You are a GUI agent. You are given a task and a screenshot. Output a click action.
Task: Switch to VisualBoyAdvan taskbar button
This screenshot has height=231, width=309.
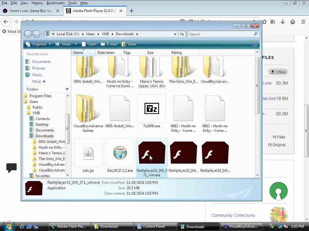pyautogui.click(x=241, y=226)
